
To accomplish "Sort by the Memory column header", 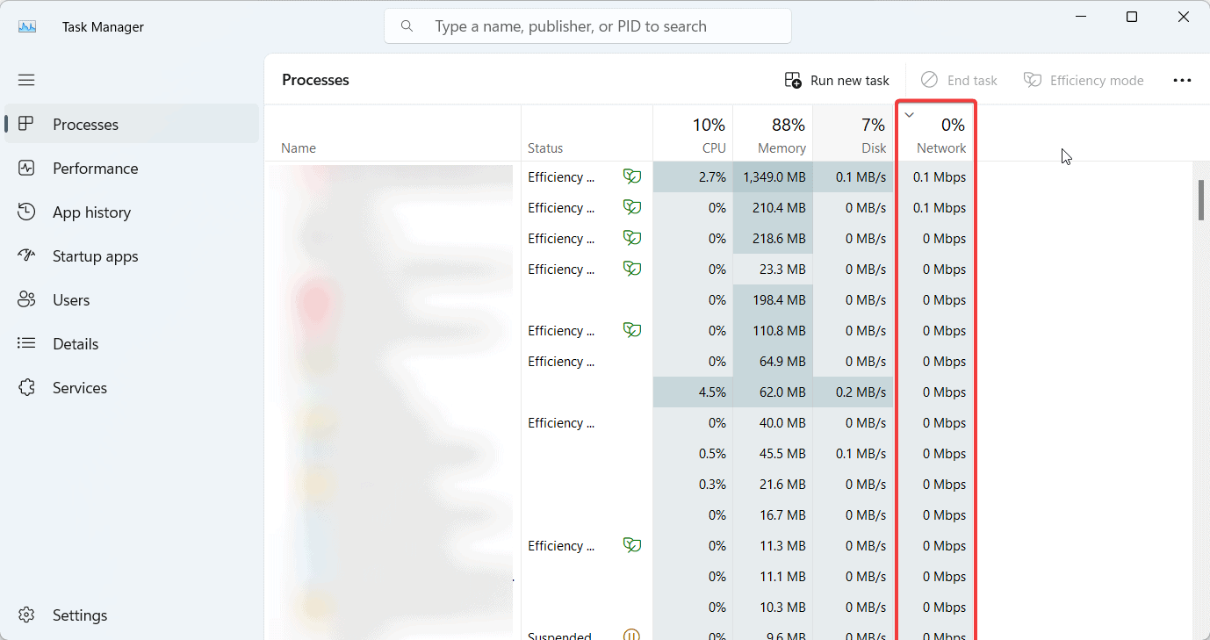I will pyautogui.click(x=773, y=133).
